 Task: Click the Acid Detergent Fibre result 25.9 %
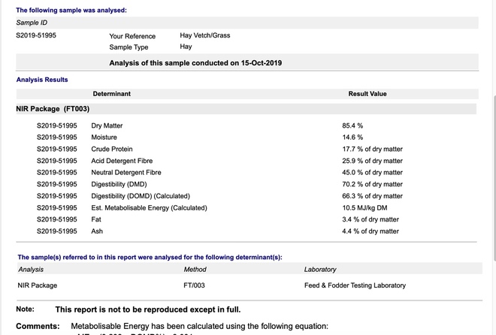coord(372,161)
